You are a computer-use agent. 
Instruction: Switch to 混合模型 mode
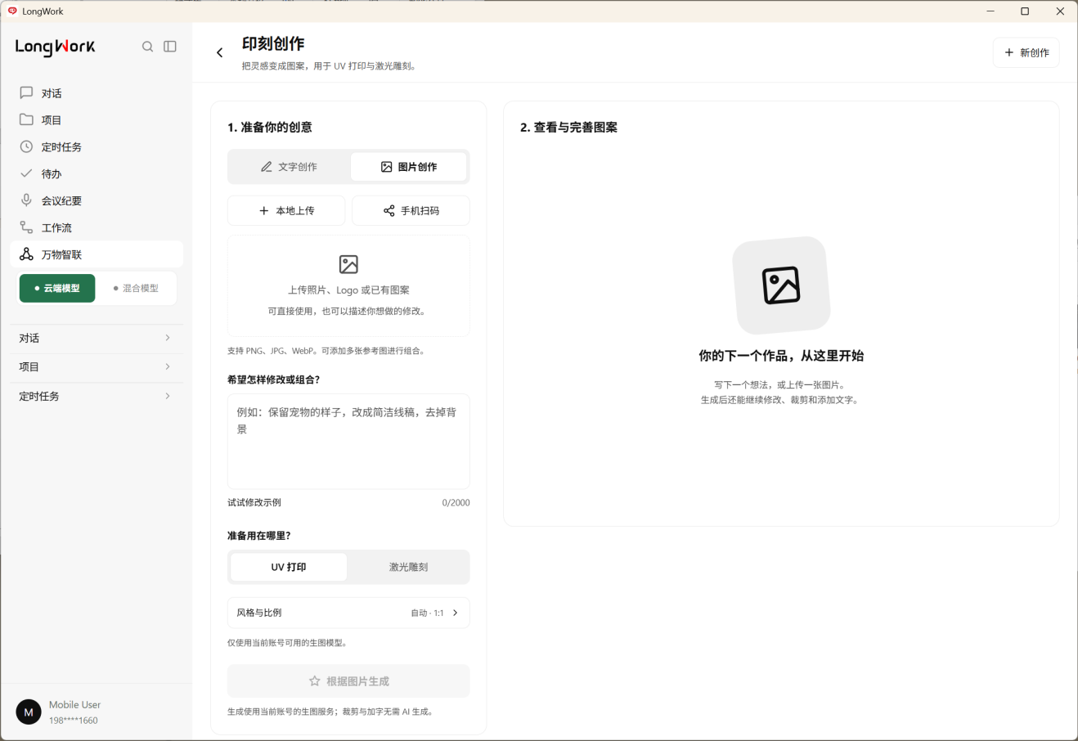136,289
